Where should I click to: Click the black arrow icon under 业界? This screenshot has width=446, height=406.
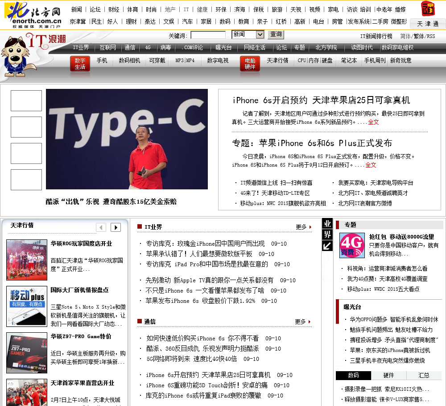[x=327, y=246]
